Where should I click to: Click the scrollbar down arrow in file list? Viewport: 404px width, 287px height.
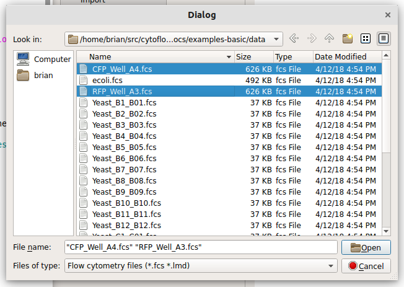pyautogui.click(x=386, y=231)
